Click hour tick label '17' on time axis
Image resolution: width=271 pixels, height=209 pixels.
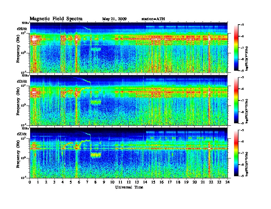click(x=170, y=182)
